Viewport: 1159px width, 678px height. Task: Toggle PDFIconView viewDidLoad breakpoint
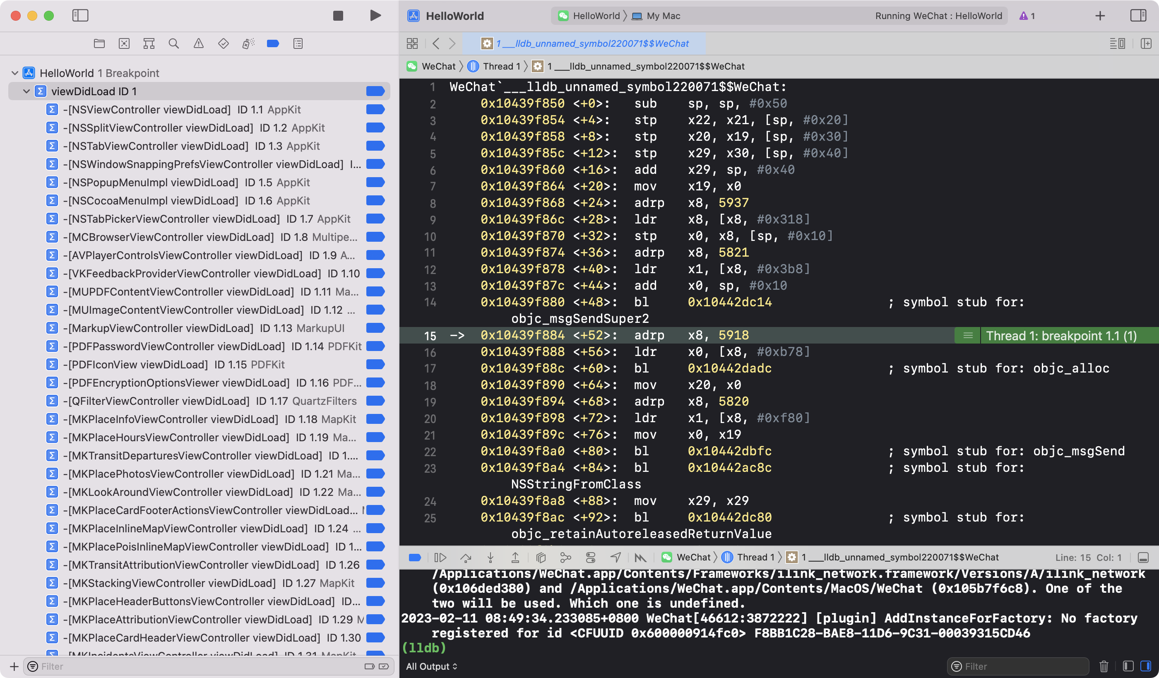pos(375,364)
